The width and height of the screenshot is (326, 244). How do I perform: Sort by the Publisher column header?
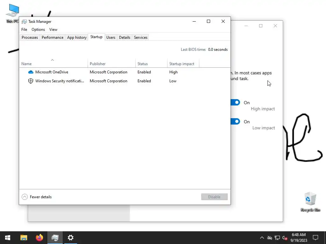tap(112, 63)
